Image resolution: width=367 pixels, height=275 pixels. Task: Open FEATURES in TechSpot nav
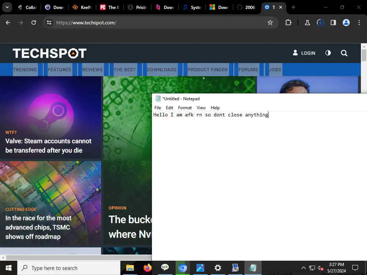pyautogui.click(x=59, y=70)
